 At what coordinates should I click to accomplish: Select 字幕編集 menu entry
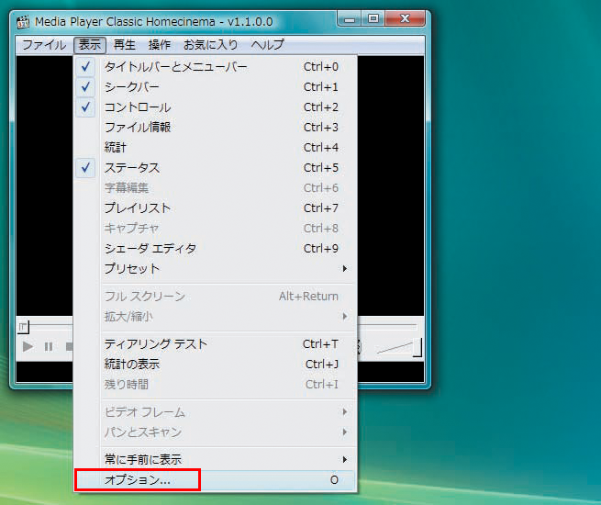point(215,188)
